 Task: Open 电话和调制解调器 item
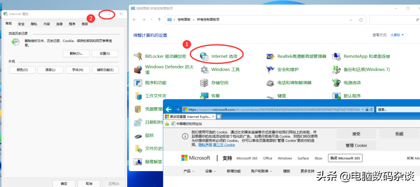[x=289, y=83]
